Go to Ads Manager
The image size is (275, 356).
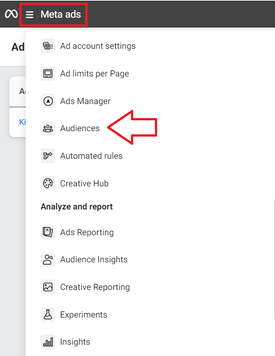pos(85,101)
